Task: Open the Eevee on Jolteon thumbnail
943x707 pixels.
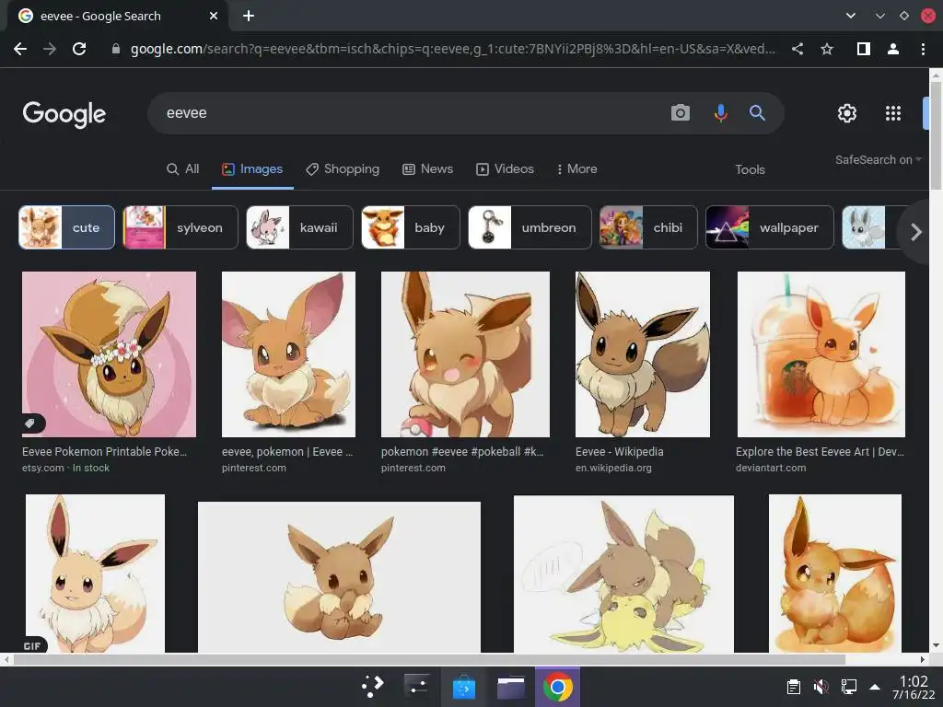Action: tap(623, 574)
